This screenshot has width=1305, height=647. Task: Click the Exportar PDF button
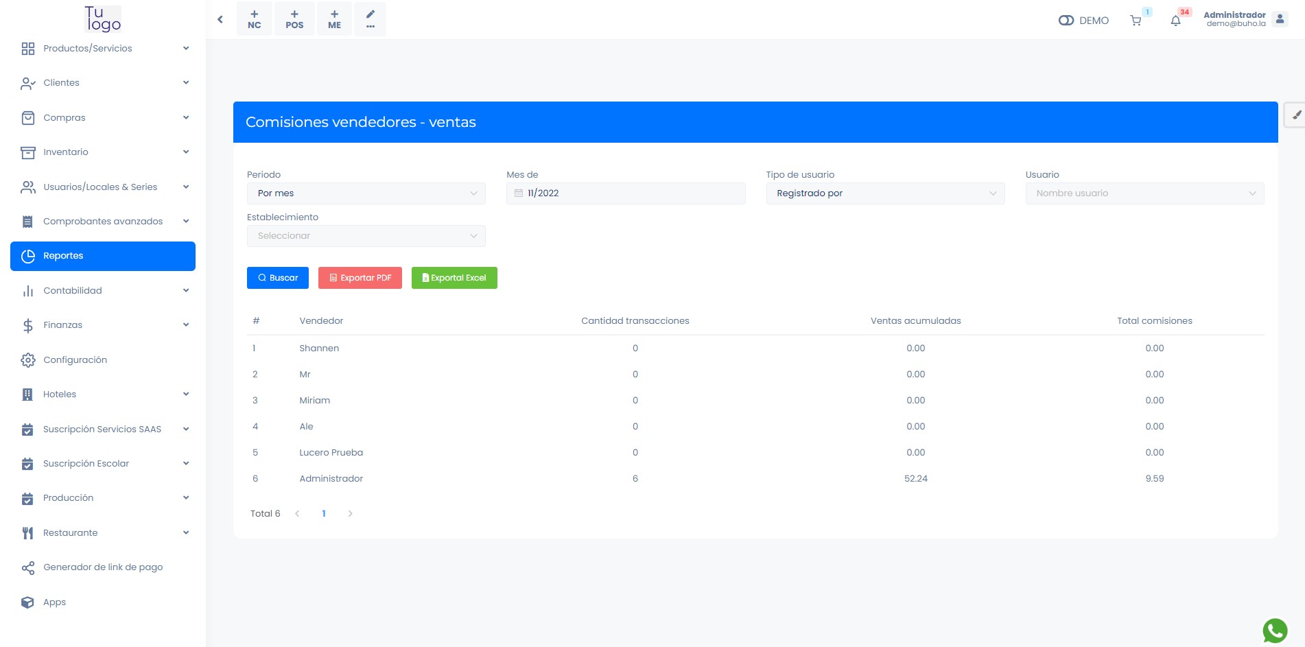[x=360, y=278]
